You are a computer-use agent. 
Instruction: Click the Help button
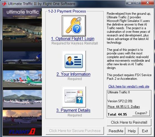coord(132,131)
